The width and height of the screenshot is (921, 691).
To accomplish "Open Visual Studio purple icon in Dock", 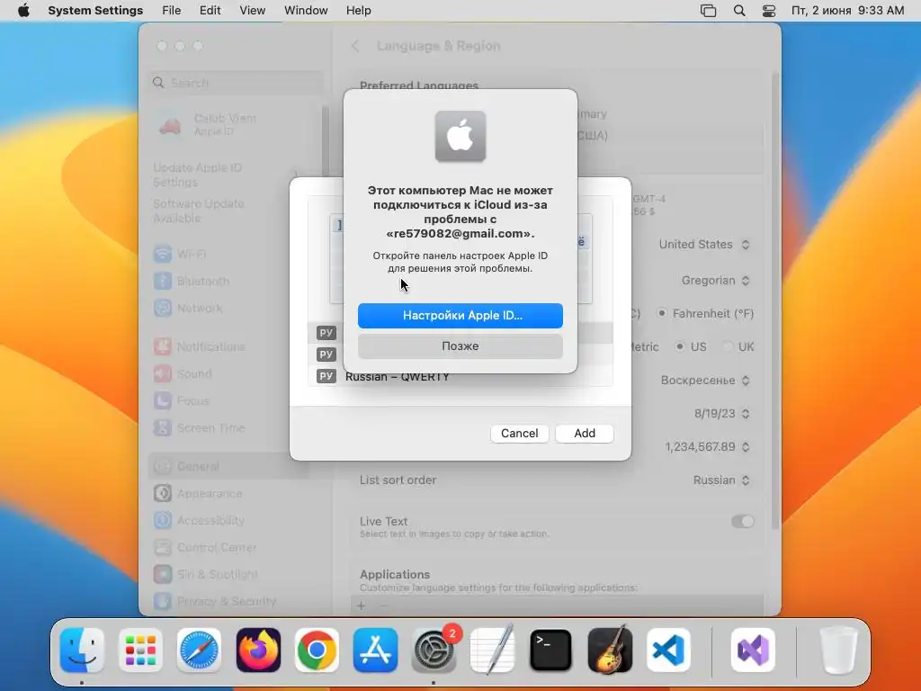I will (x=753, y=650).
